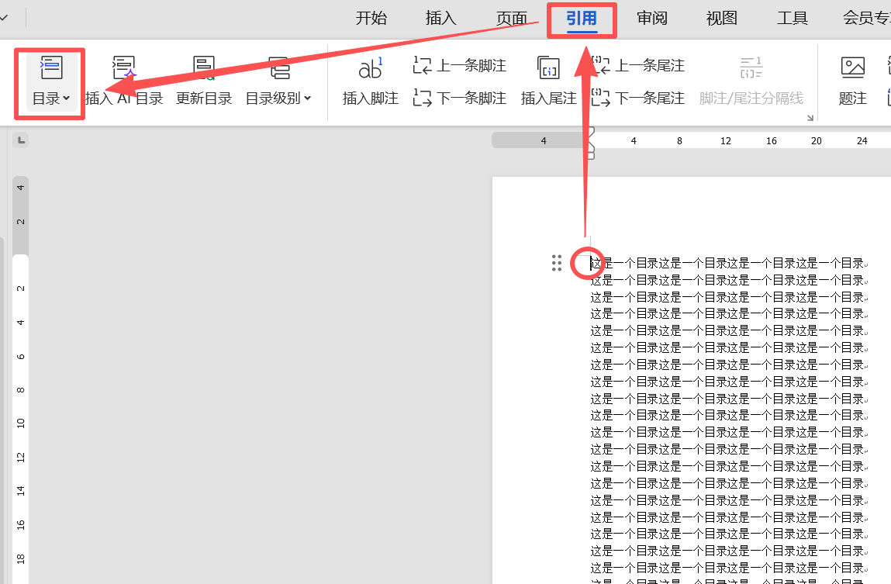Select the 视图 tab
Viewport: 891px width, 584px height.
click(721, 19)
